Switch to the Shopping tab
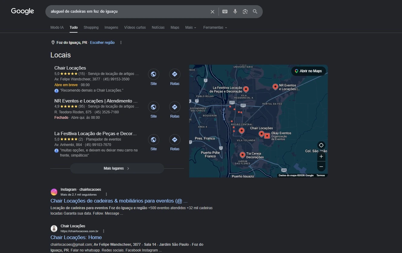This screenshot has width=402, height=253. pyautogui.click(x=91, y=28)
